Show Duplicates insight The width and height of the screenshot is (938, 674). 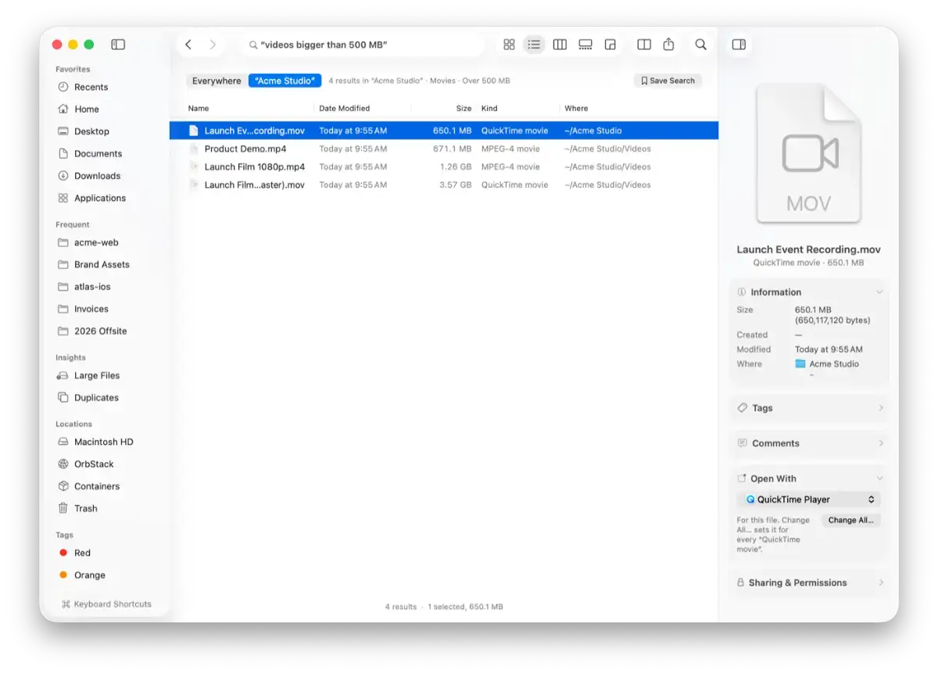point(90,397)
